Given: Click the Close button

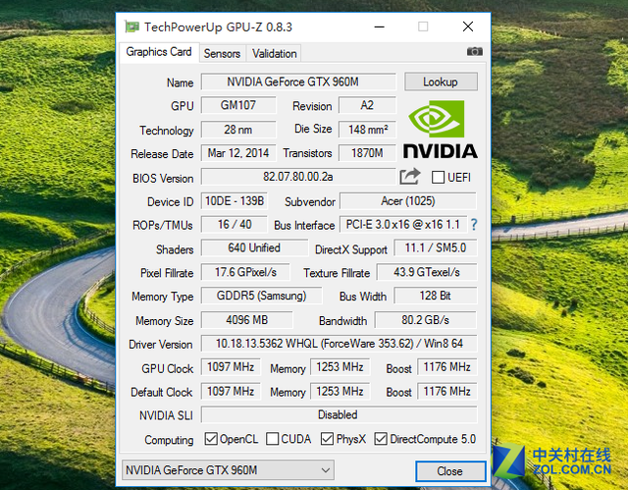Looking at the screenshot, I should 450,471.
